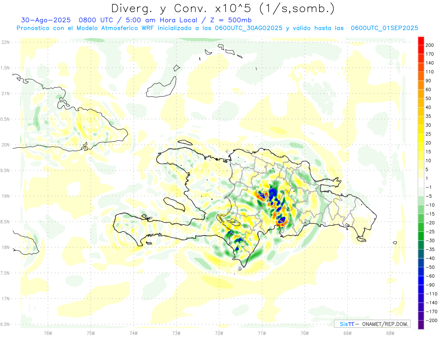The height and width of the screenshot is (338, 438).
Task: Click the '-5' color scale value
Action: point(429,196)
